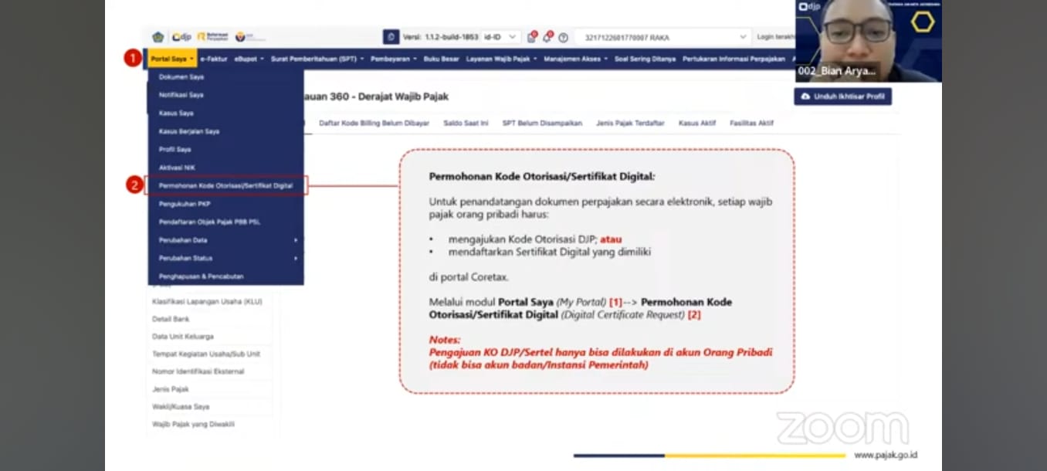1047x471 pixels.
Task: Select Permohonan Kode Otorisasi/Sertifikat Digital
Action: click(225, 186)
